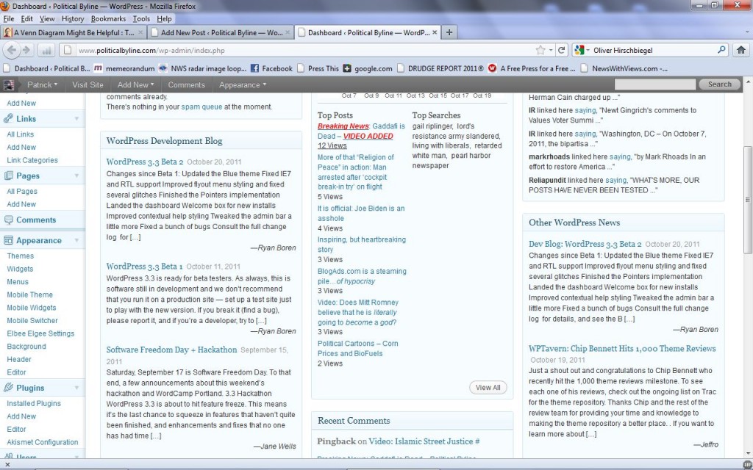
Task: Close the Dashboard ‹ Political Byline tab
Action: (x=435, y=32)
